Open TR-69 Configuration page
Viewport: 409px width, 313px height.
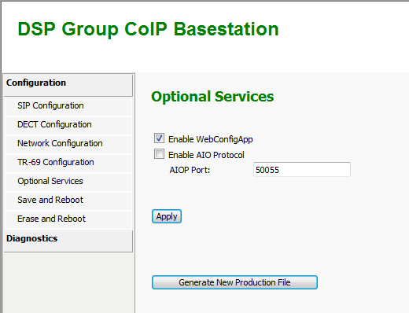[68, 163]
